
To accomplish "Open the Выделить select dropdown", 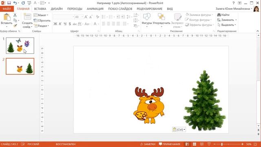I will pos(227,25).
